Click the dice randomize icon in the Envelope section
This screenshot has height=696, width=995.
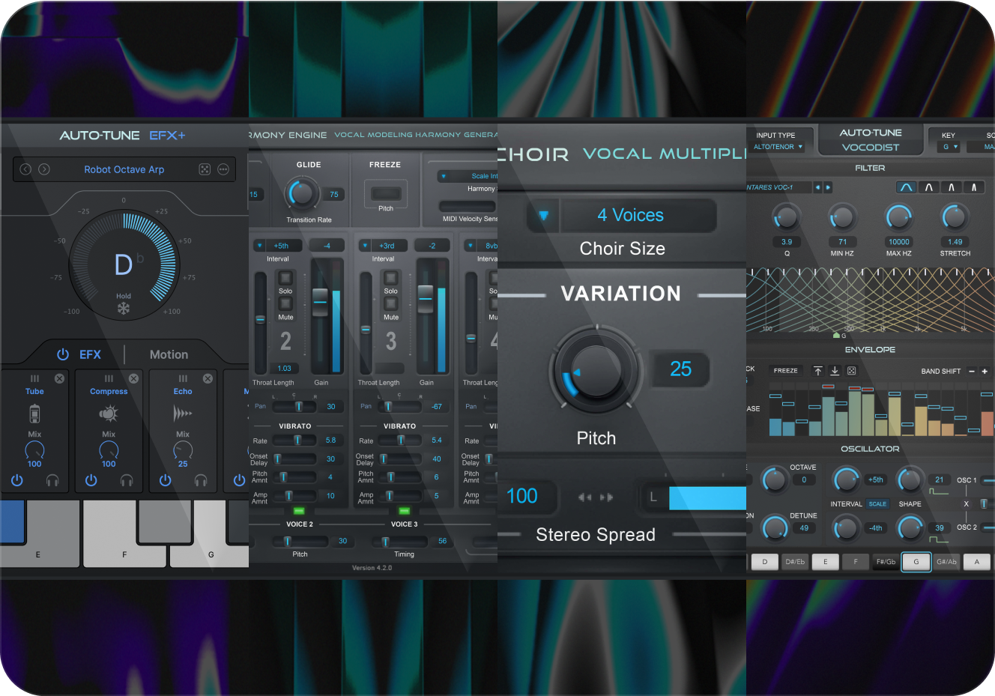[853, 370]
